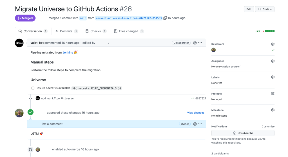
Task: Click the auto-merge pull request icon
Action: (x=30, y=149)
